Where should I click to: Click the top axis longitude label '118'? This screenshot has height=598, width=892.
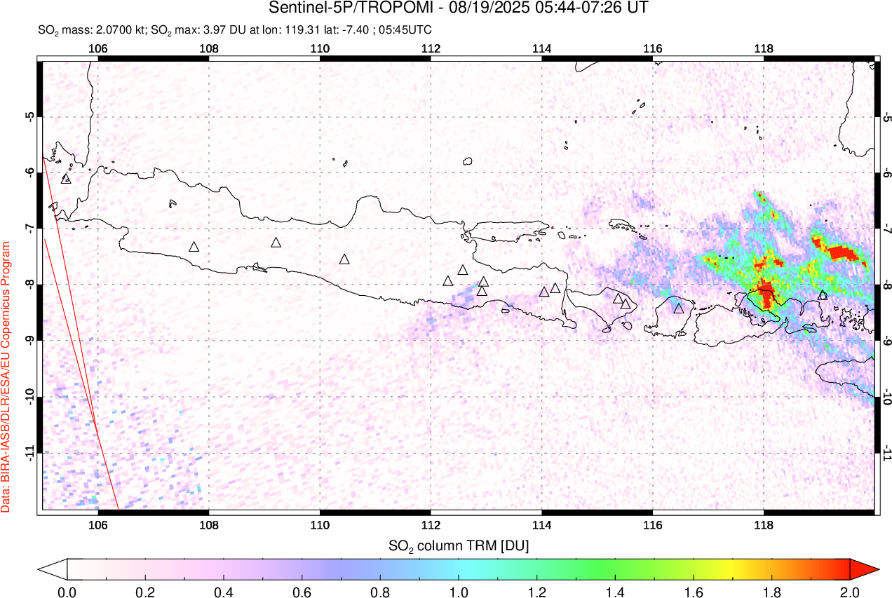[763, 48]
